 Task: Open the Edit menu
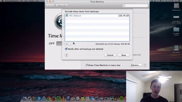[21, 1]
